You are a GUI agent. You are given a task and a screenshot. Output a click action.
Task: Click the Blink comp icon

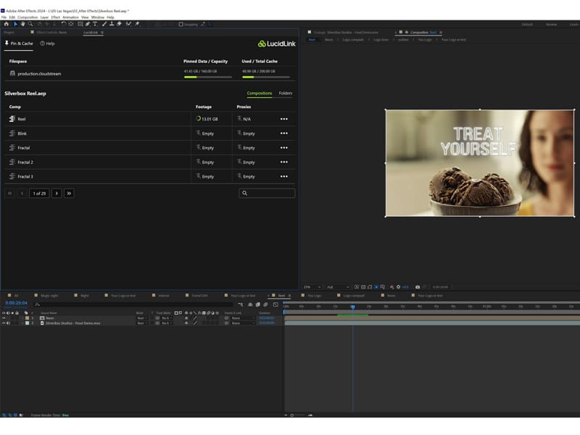12,133
